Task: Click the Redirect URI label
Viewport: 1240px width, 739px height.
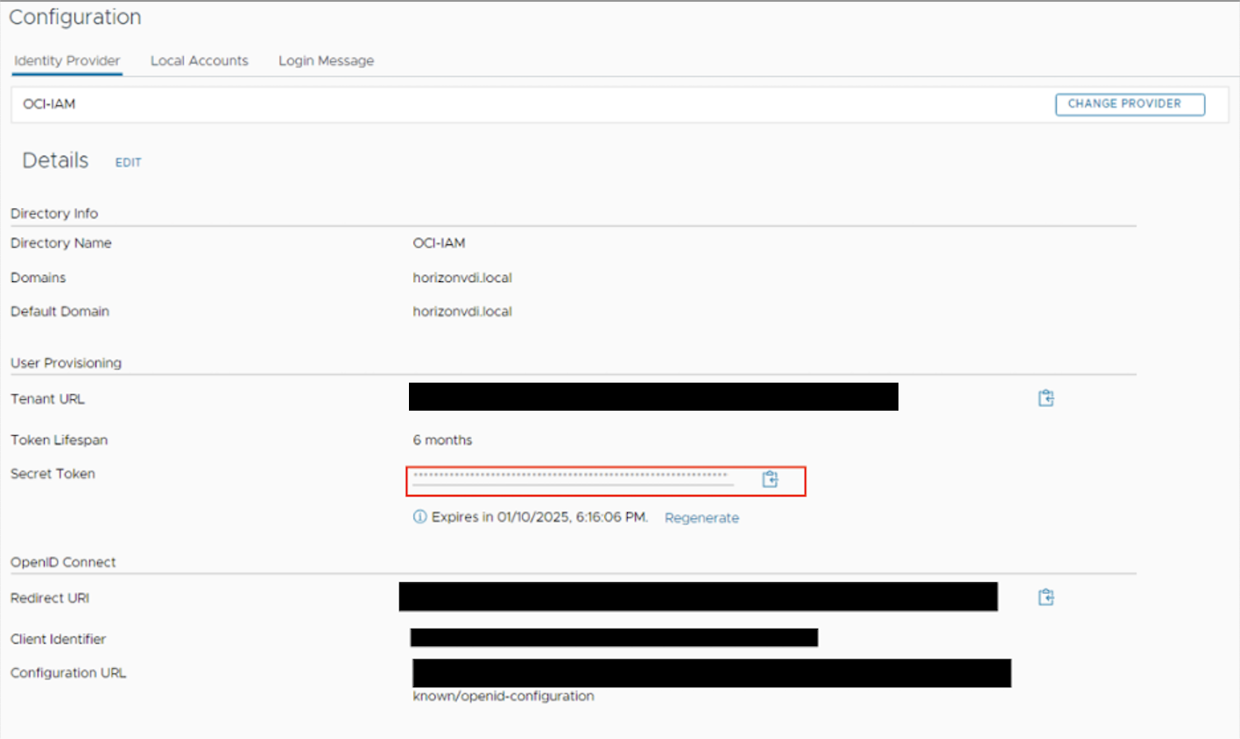Action: point(50,598)
